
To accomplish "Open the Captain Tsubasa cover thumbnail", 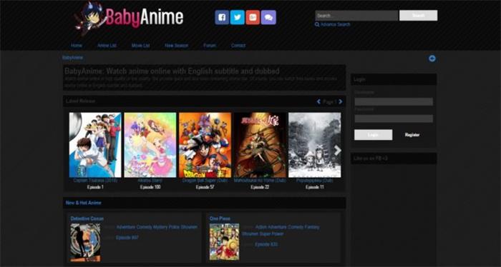I will (x=95, y=145).
